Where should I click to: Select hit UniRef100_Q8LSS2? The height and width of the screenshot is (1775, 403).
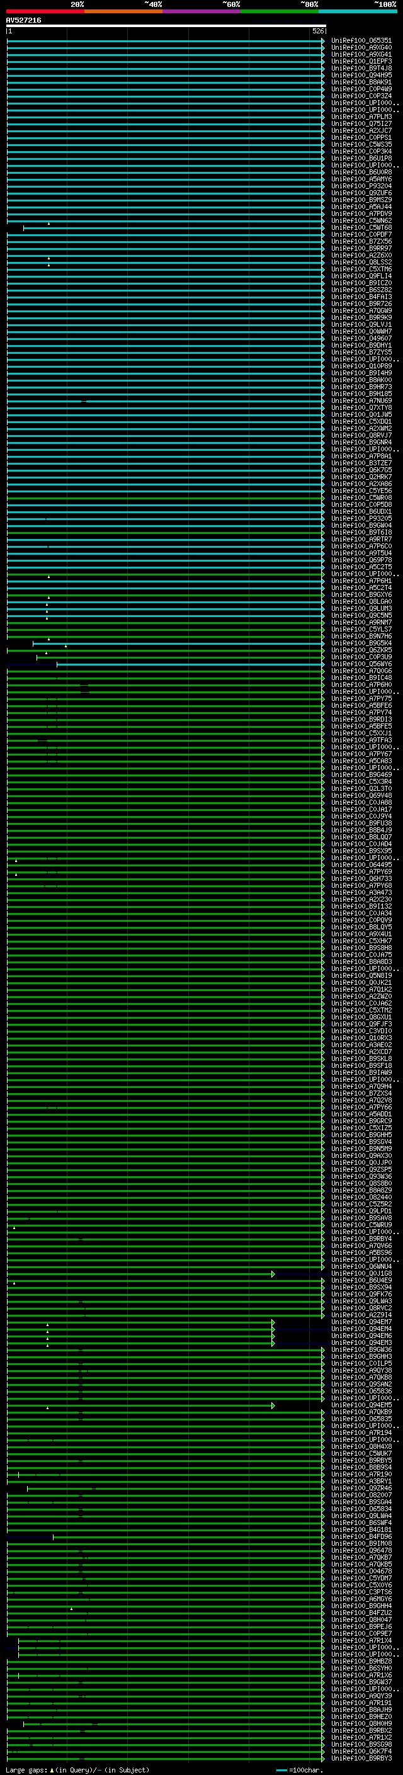click(361, 263)
